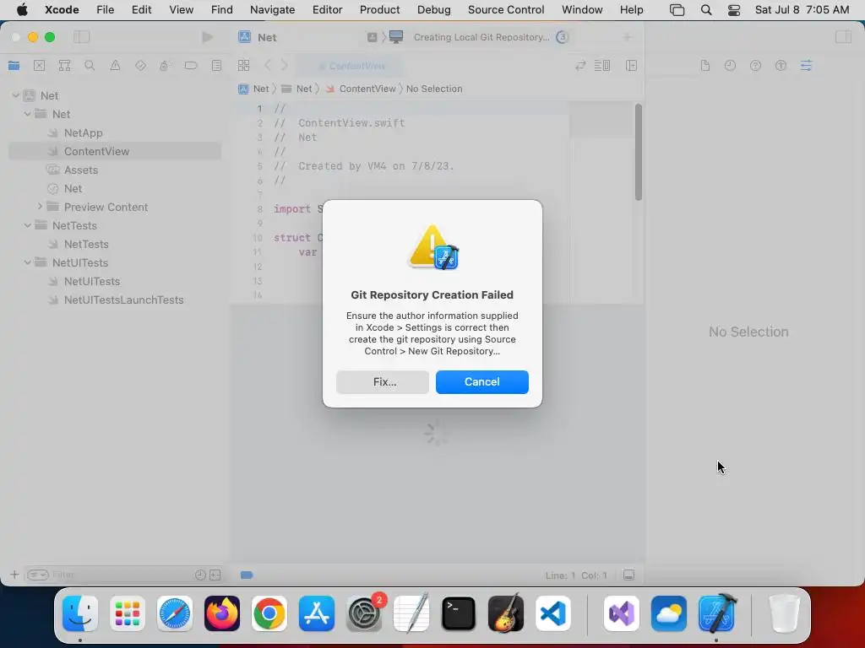Click the add plus button in navigator footer
Image resolution: width=865 pixels, height=648 pixels.
pos(14,575)
